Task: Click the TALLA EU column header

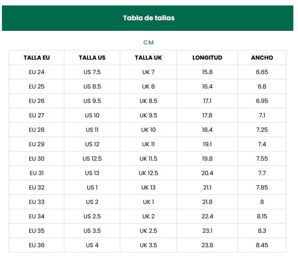Action: (x=37, y=58)
